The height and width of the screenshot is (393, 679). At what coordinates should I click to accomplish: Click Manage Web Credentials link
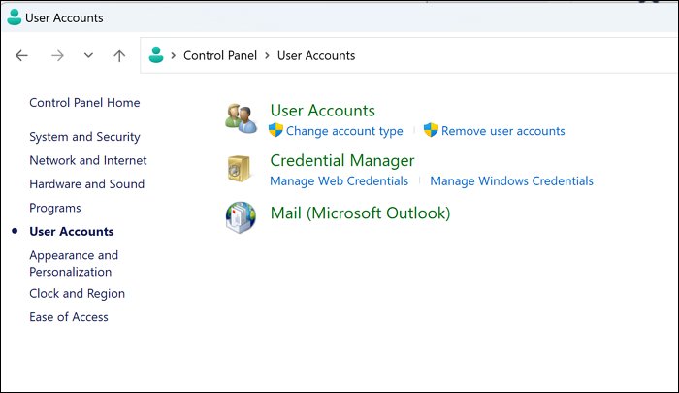pos(339,181)
